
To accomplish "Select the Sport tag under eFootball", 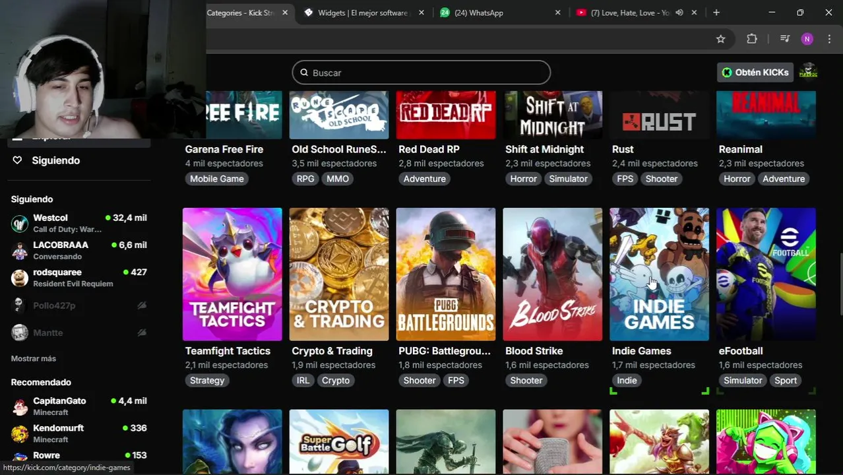I will pos(786,381).
